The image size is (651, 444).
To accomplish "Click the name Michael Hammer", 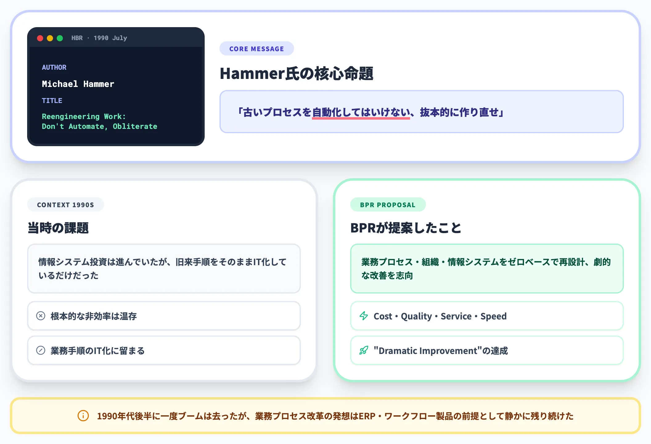I will coord(78,84).
